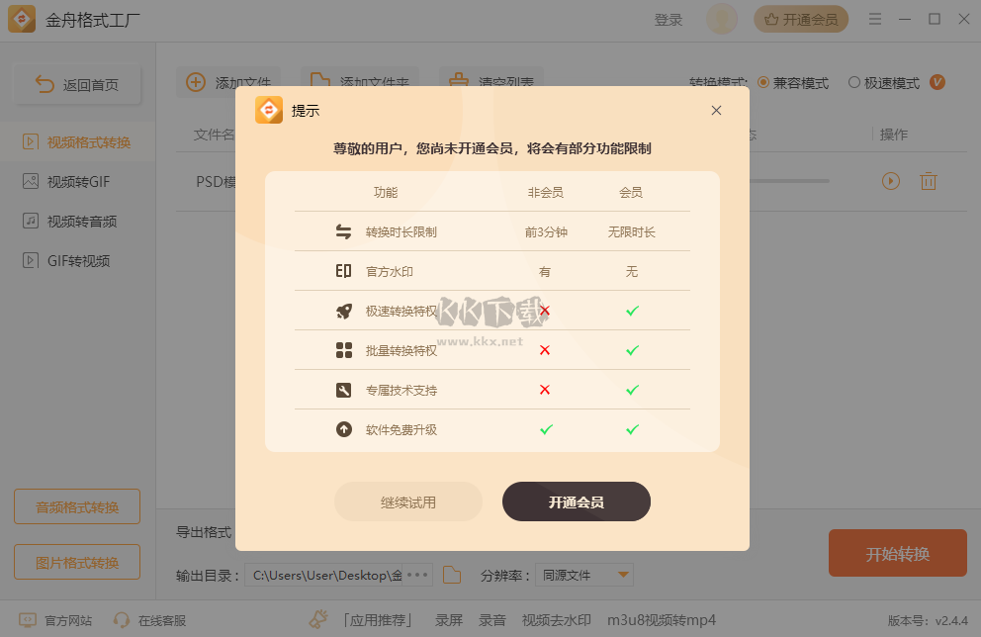Click the user avatar icon in the title bar
The image size is (981, 637).
(721, 20)
